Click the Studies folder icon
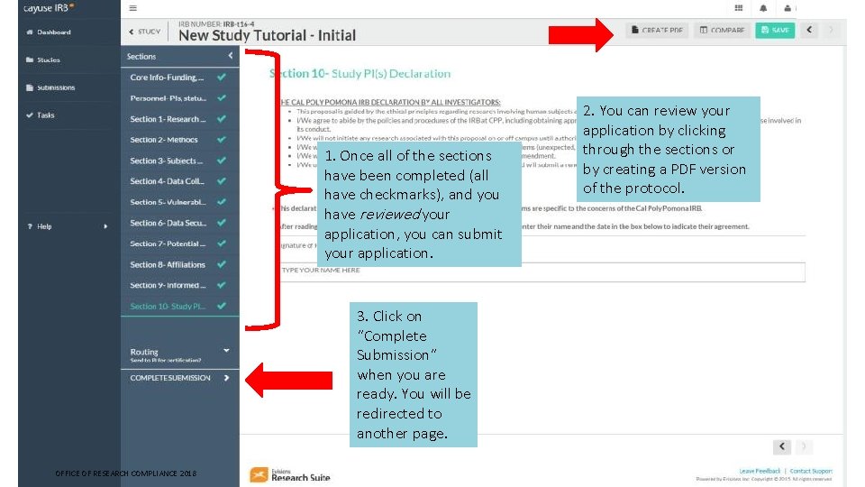865x487 pixels. coord(29,60)
